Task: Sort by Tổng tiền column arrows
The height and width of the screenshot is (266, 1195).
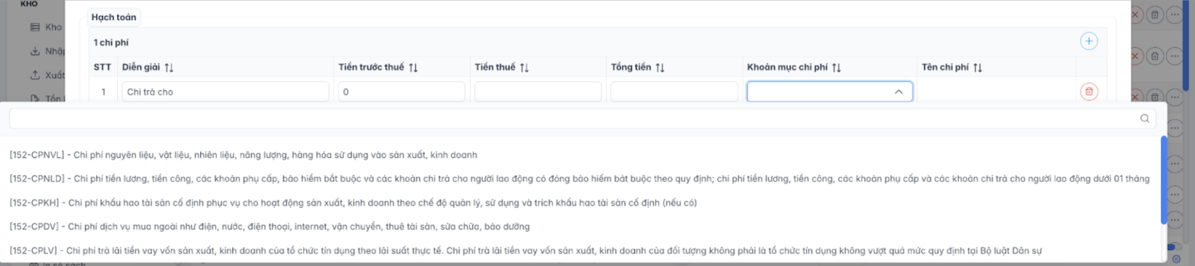Action: pos(660,68)
